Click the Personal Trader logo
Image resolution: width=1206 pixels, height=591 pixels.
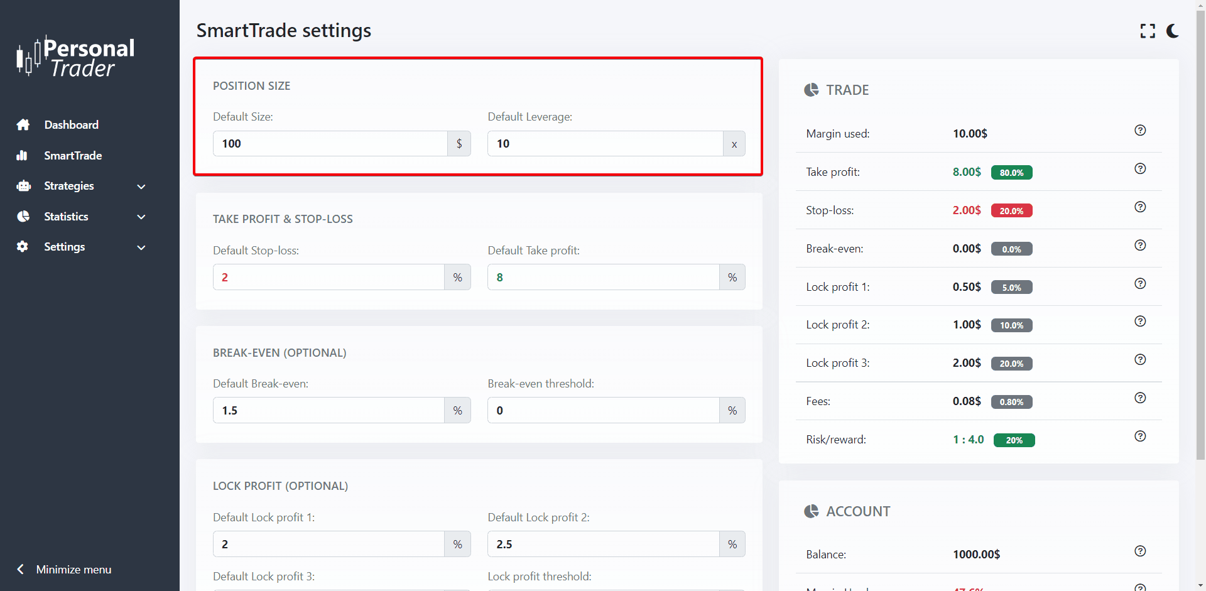click(76, 57)
